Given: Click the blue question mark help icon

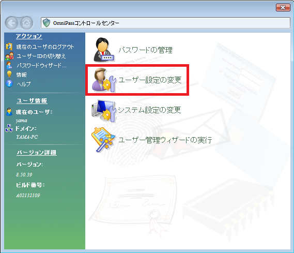Looking at the screenshot, I should 9,84.
